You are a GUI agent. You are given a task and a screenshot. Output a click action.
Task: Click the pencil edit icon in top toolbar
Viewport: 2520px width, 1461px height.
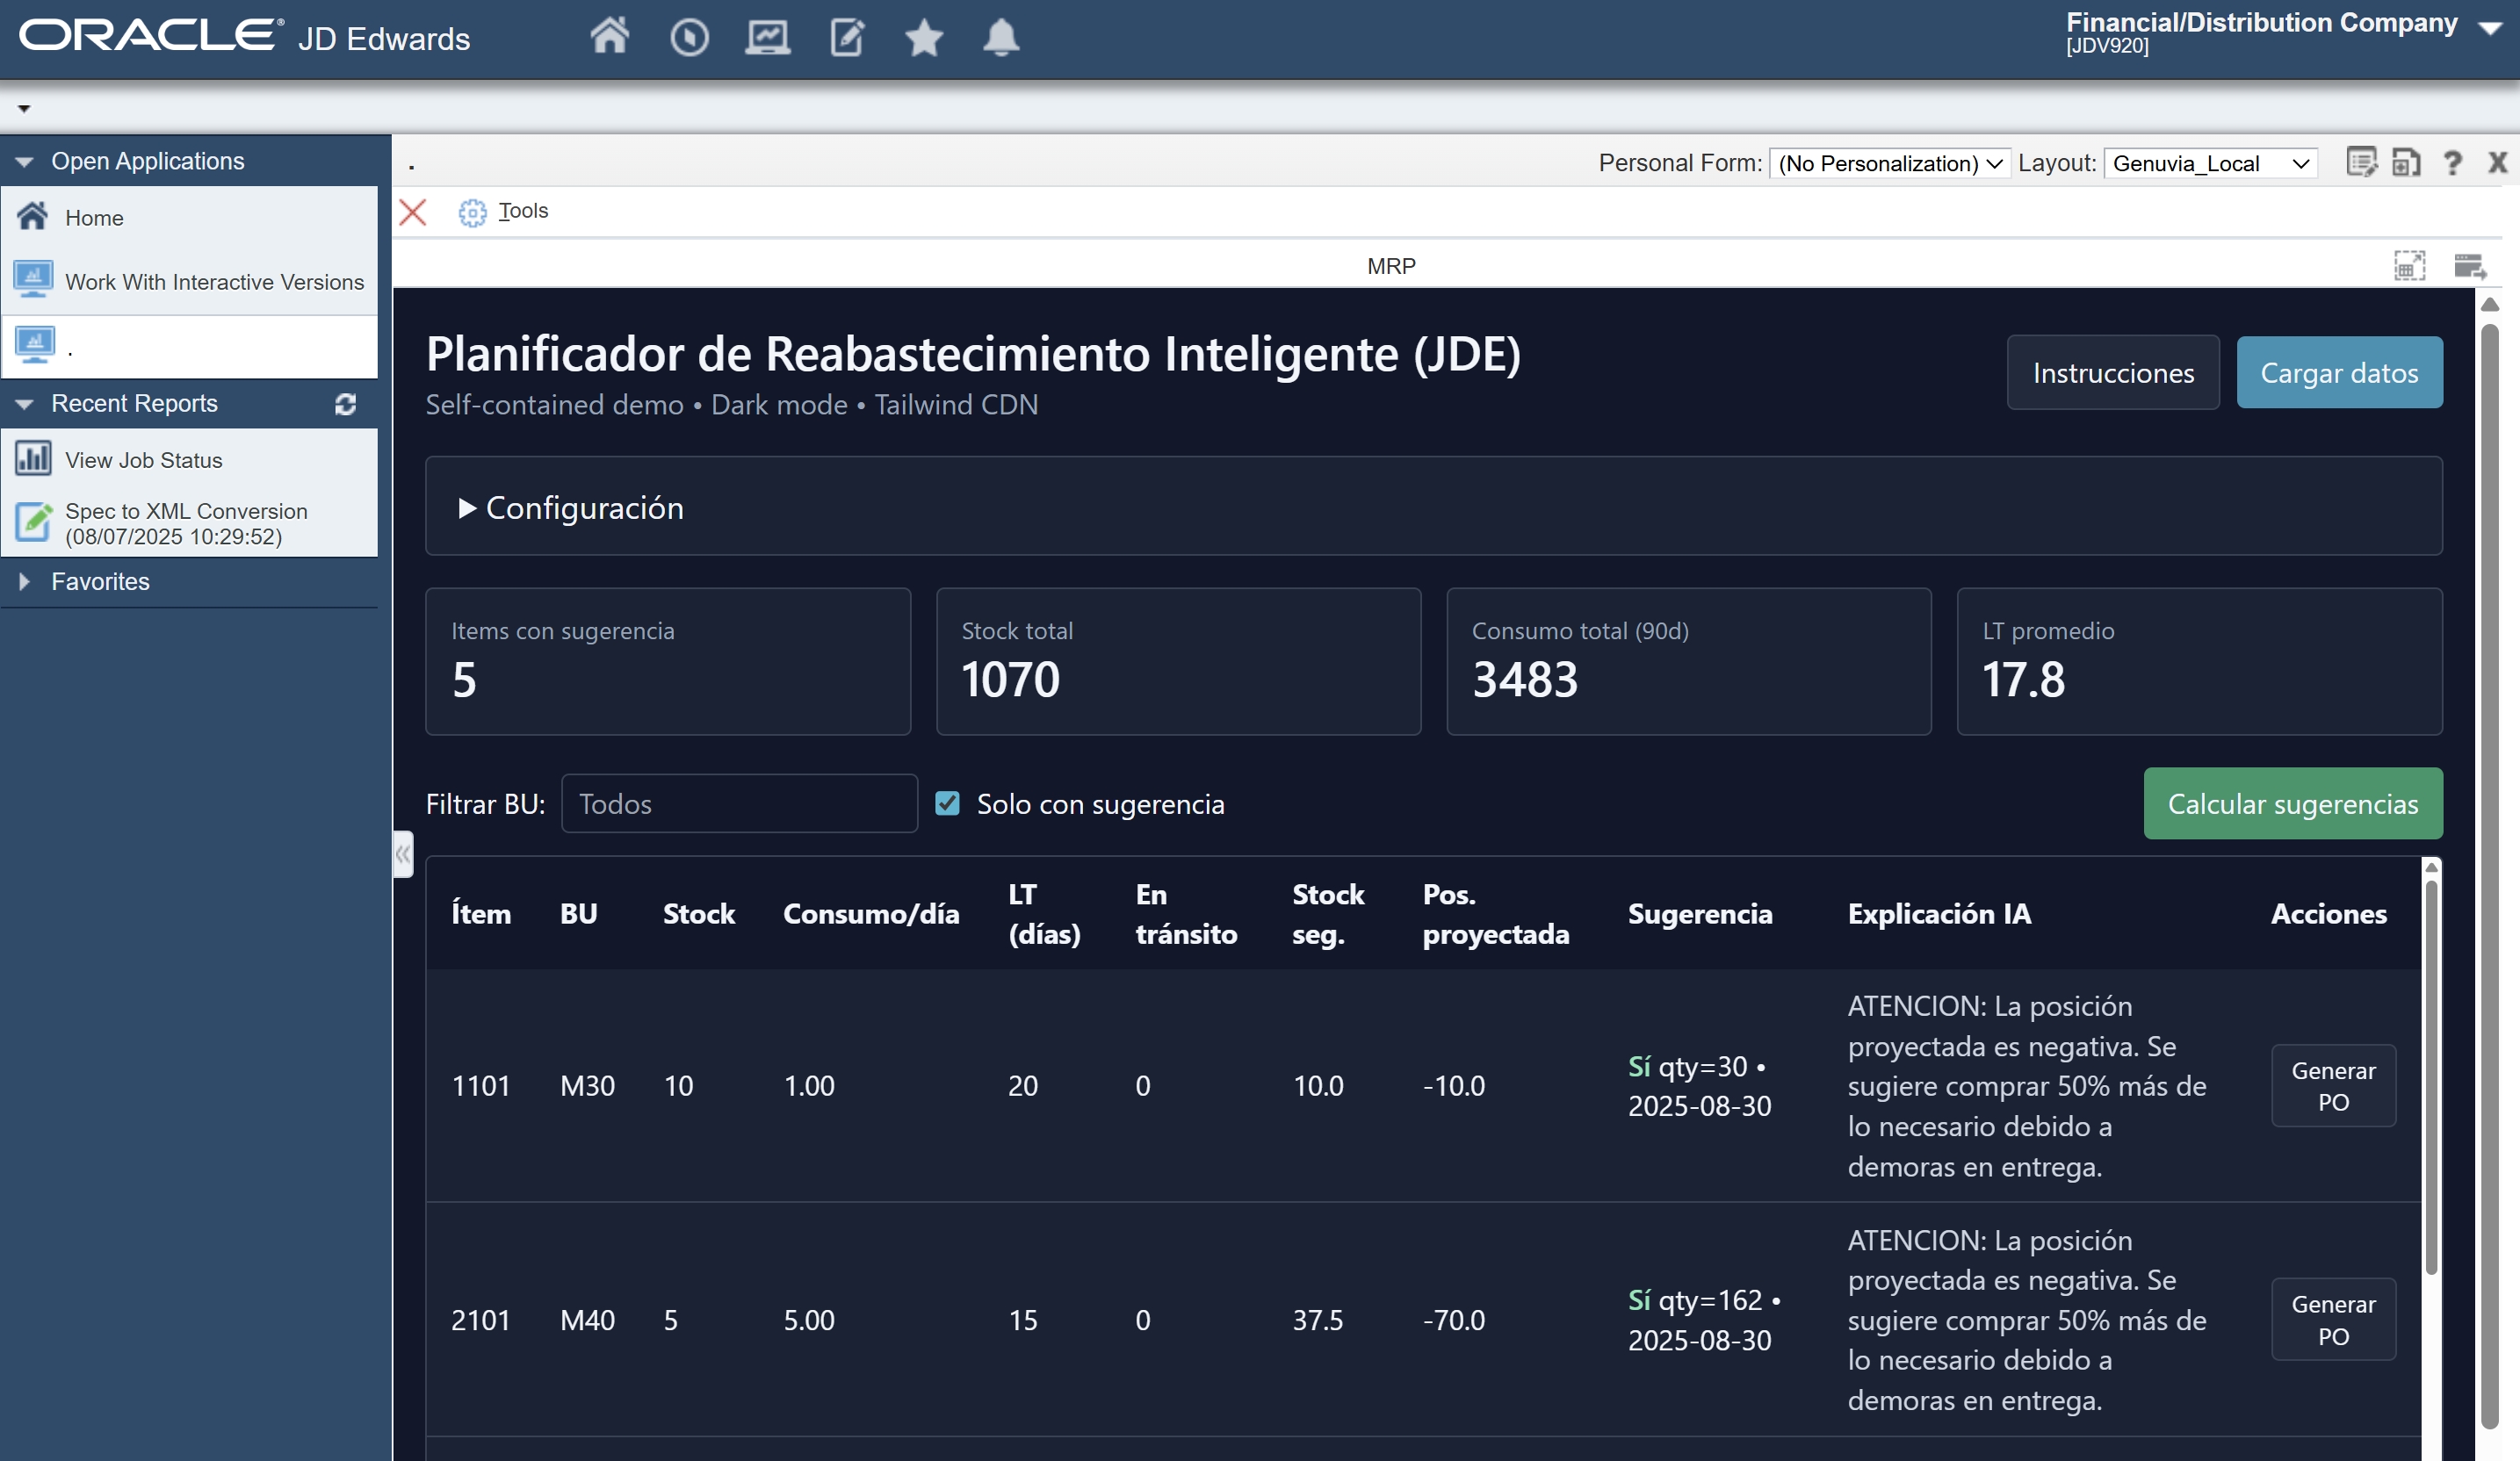[846, 37]
